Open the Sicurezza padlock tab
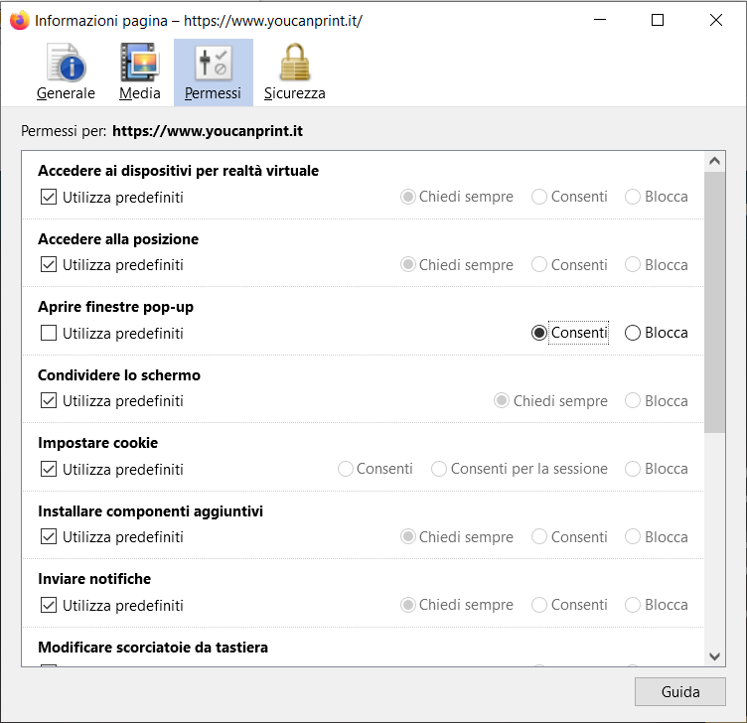This screenshot has height=723, width=747. coord(294,72)
